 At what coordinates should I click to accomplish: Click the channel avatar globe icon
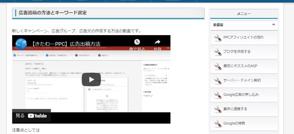[x=21, y=44]
